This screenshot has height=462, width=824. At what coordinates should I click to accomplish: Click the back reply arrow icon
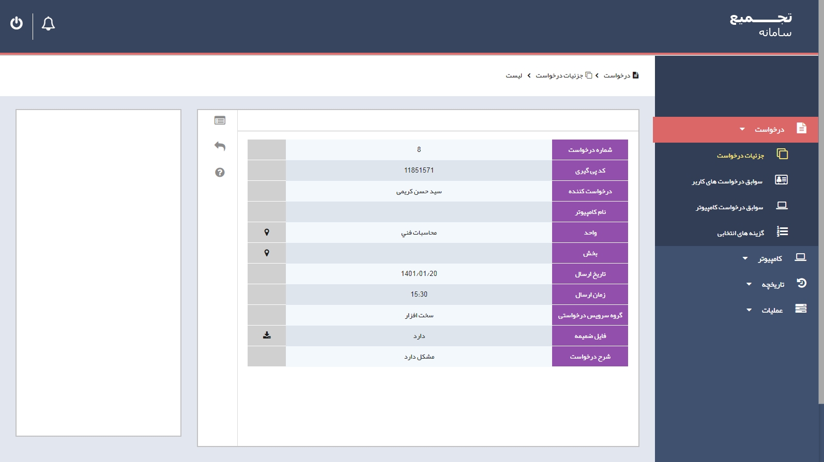(x=220, y=146)
